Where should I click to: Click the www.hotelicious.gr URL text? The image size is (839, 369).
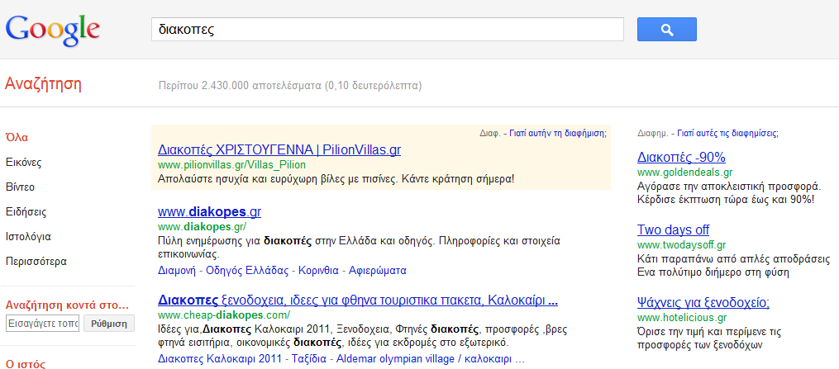tap(682, 319)
